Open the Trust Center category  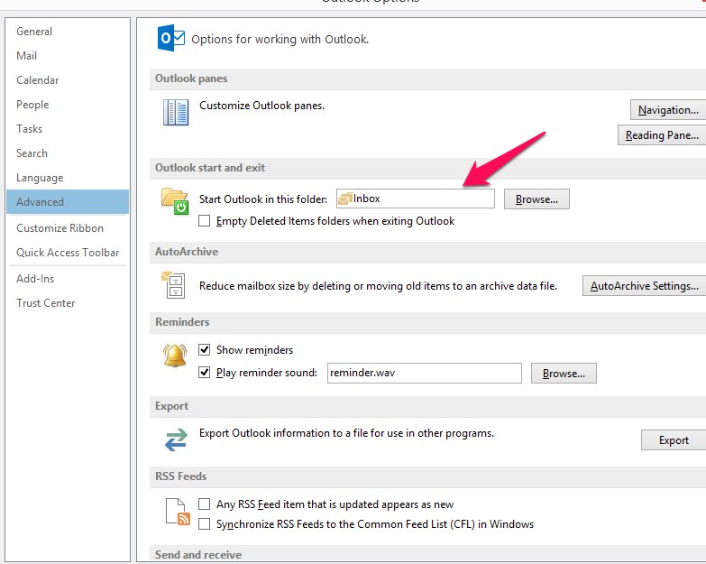68,302
